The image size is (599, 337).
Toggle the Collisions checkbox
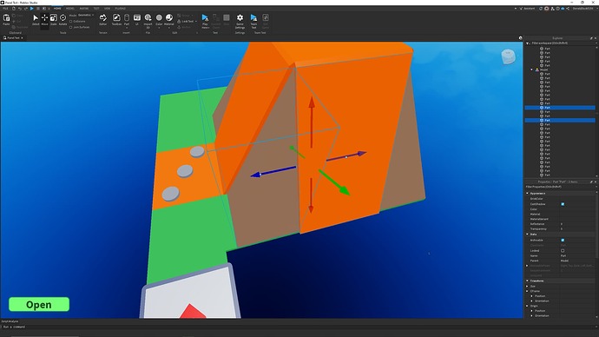[70, 22]
